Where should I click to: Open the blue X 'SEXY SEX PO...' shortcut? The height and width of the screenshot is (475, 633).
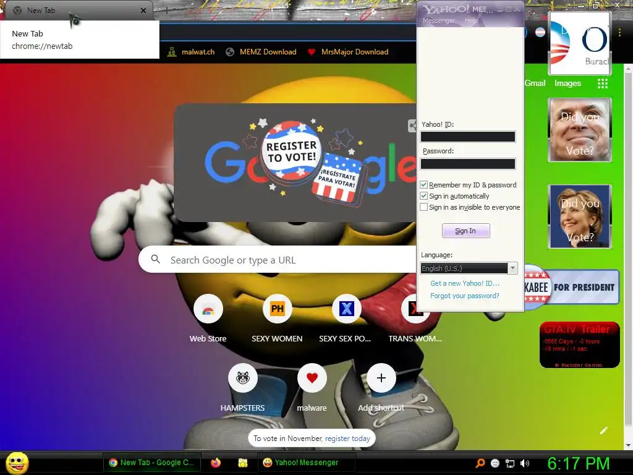click(346, 309)
